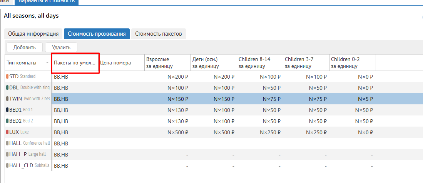
Task: Click the Children 0-2 column header
Action: (352, 63)
